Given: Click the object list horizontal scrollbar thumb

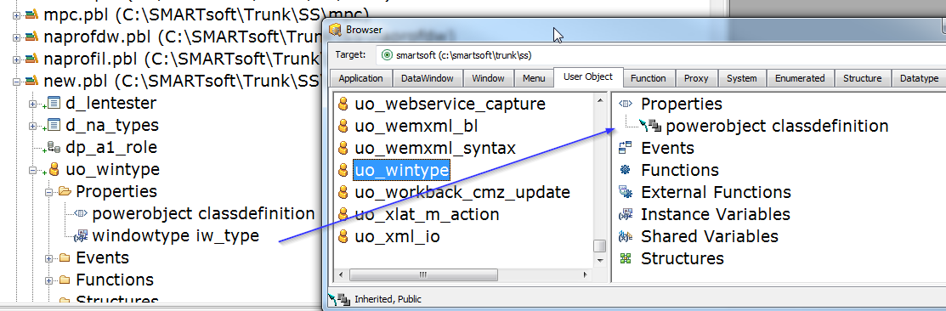Looking at the screenshot, I should 422,274.
